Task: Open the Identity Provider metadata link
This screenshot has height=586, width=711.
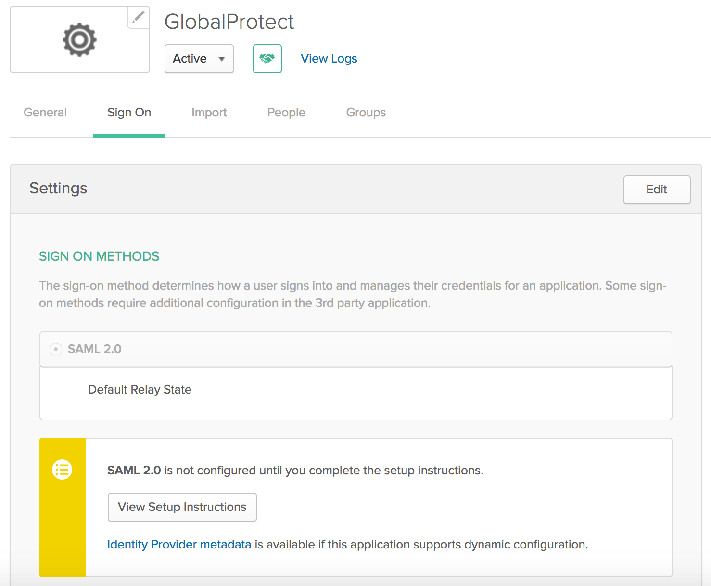Action: tap(179, 545)
